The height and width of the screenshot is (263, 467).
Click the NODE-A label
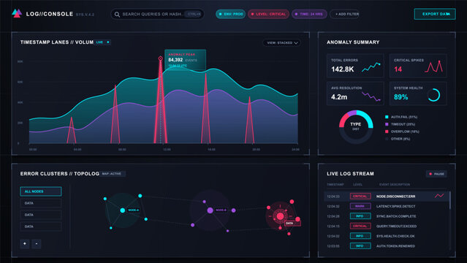tap(134, 210)
